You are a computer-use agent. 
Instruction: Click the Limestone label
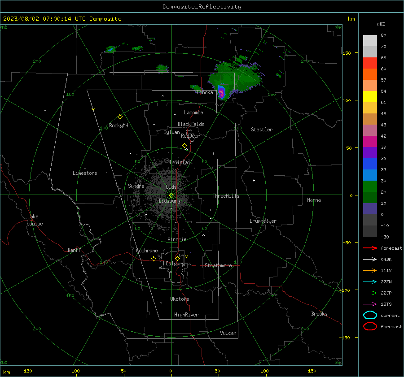tap(85, 173)
